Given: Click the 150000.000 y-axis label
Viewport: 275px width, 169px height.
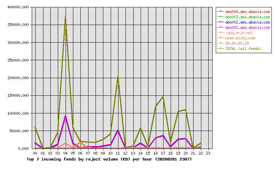Looking at the screenshot, I should click(x=18, y=96).
